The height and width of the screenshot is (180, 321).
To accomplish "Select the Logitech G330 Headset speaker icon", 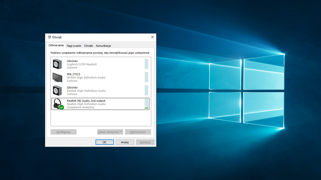I will coord(57,64).
